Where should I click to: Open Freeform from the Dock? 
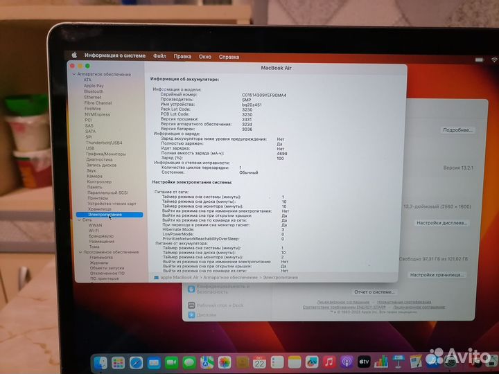[312, 362]
